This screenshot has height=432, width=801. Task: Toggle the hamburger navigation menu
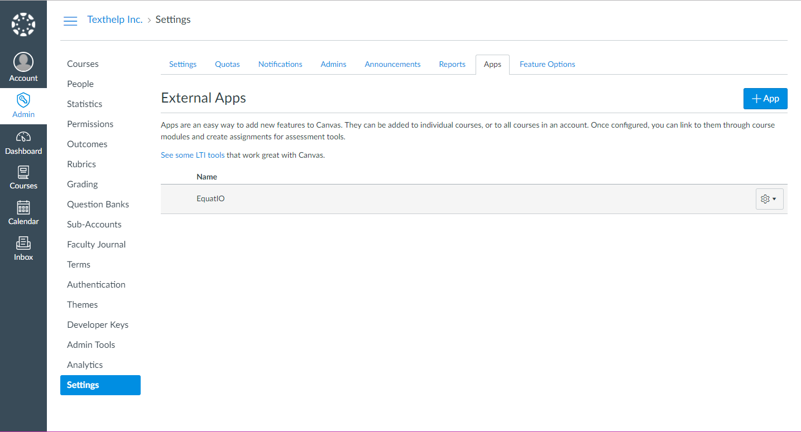click(70, 21)
